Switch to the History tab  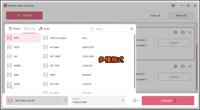click(x=181, y=15)
